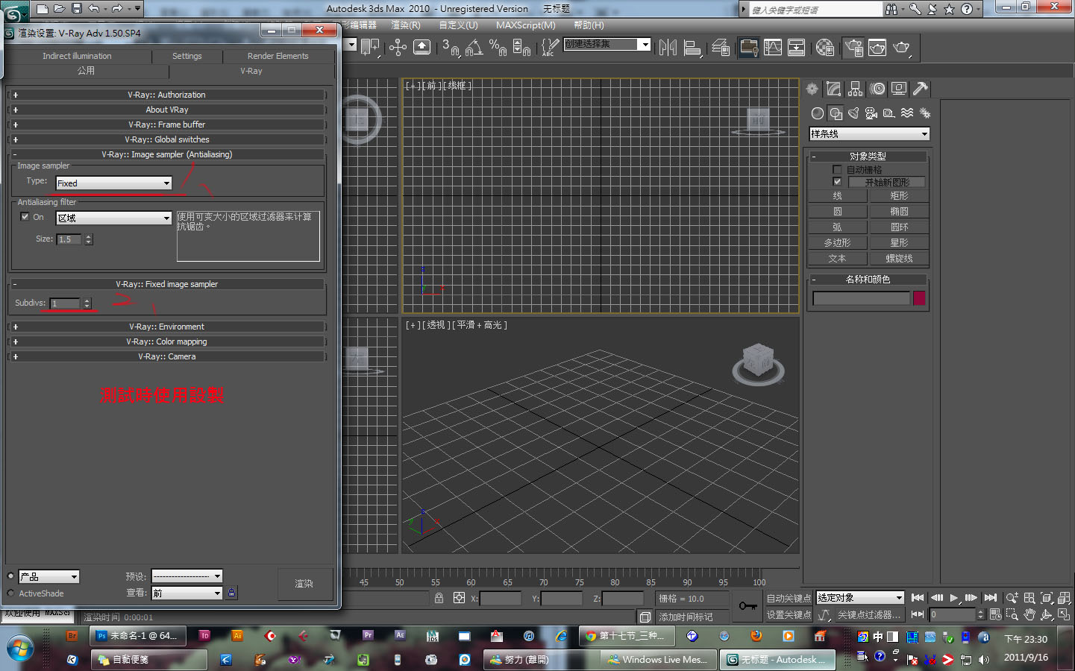Open the 预设 preset dropdown
The image size is (1075, 671).
[x=187, y=576]
